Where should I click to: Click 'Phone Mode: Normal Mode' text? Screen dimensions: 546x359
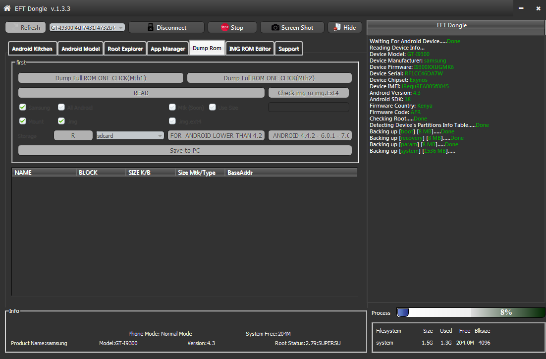[160, 334]
